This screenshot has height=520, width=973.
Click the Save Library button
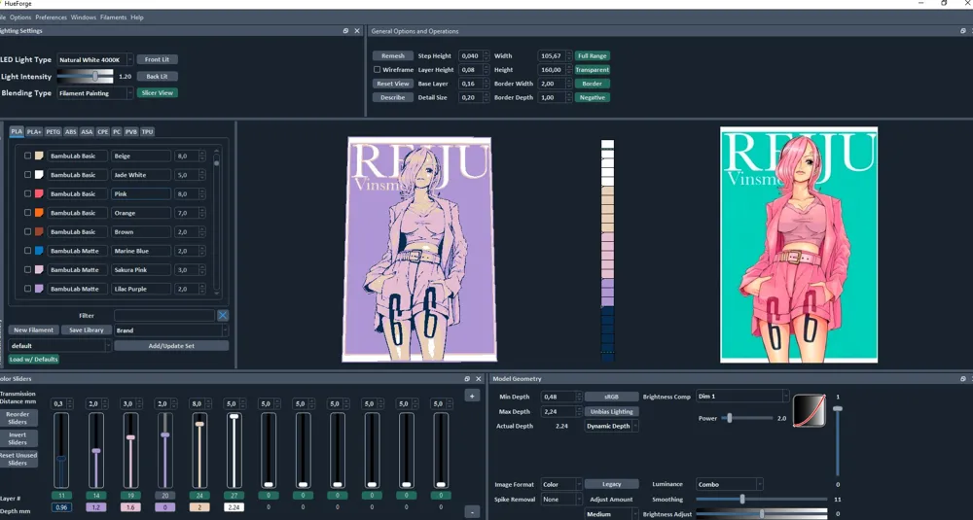[x=87, y=330]
